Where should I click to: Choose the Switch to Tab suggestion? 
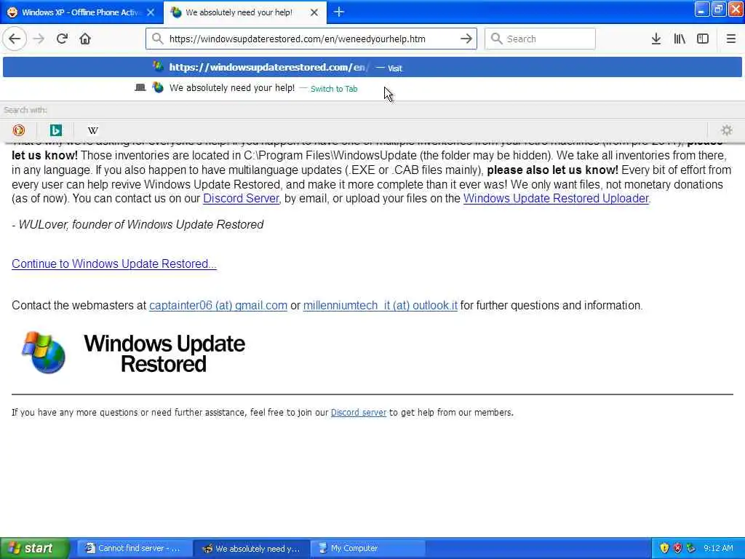coord(372,88)
